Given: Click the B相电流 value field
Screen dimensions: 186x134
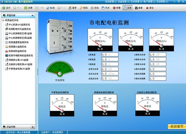Looking at the screenshot, I should 110,59.
